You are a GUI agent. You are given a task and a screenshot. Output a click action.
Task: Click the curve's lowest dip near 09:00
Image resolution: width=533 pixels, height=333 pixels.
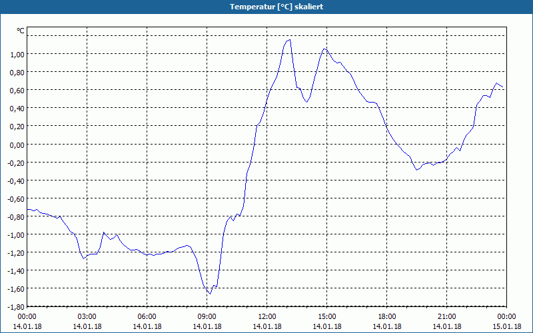click(x=210, y=294)
